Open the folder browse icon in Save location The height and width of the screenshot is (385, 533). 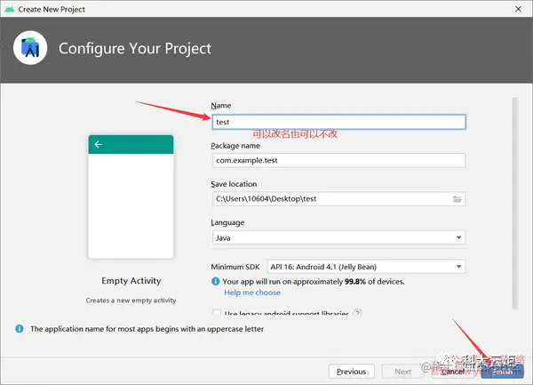(x=457, y=199)
